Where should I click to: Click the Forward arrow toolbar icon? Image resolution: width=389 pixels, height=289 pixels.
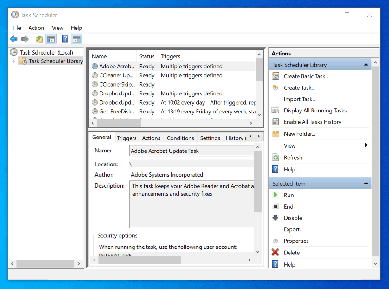pos(24,39)
